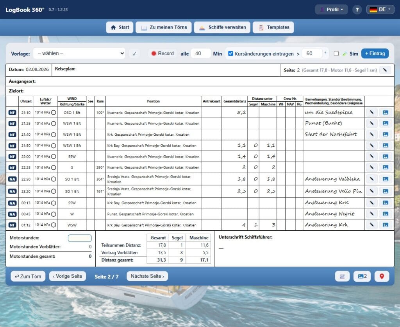Image resolution: width=400 pixels, height=327 pixels.
Task: Open the help question mark icon
Action: (357, 10)
